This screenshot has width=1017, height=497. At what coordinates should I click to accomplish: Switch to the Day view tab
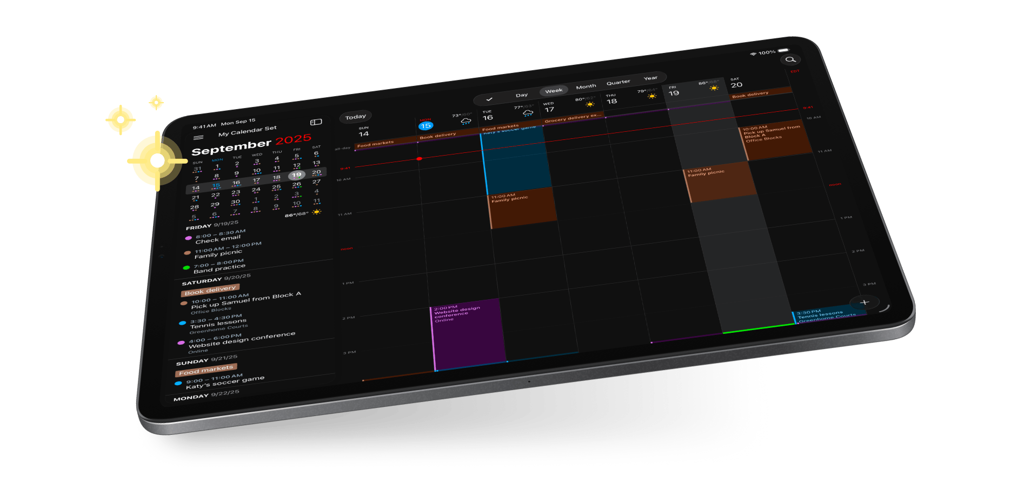coord(522,95)
